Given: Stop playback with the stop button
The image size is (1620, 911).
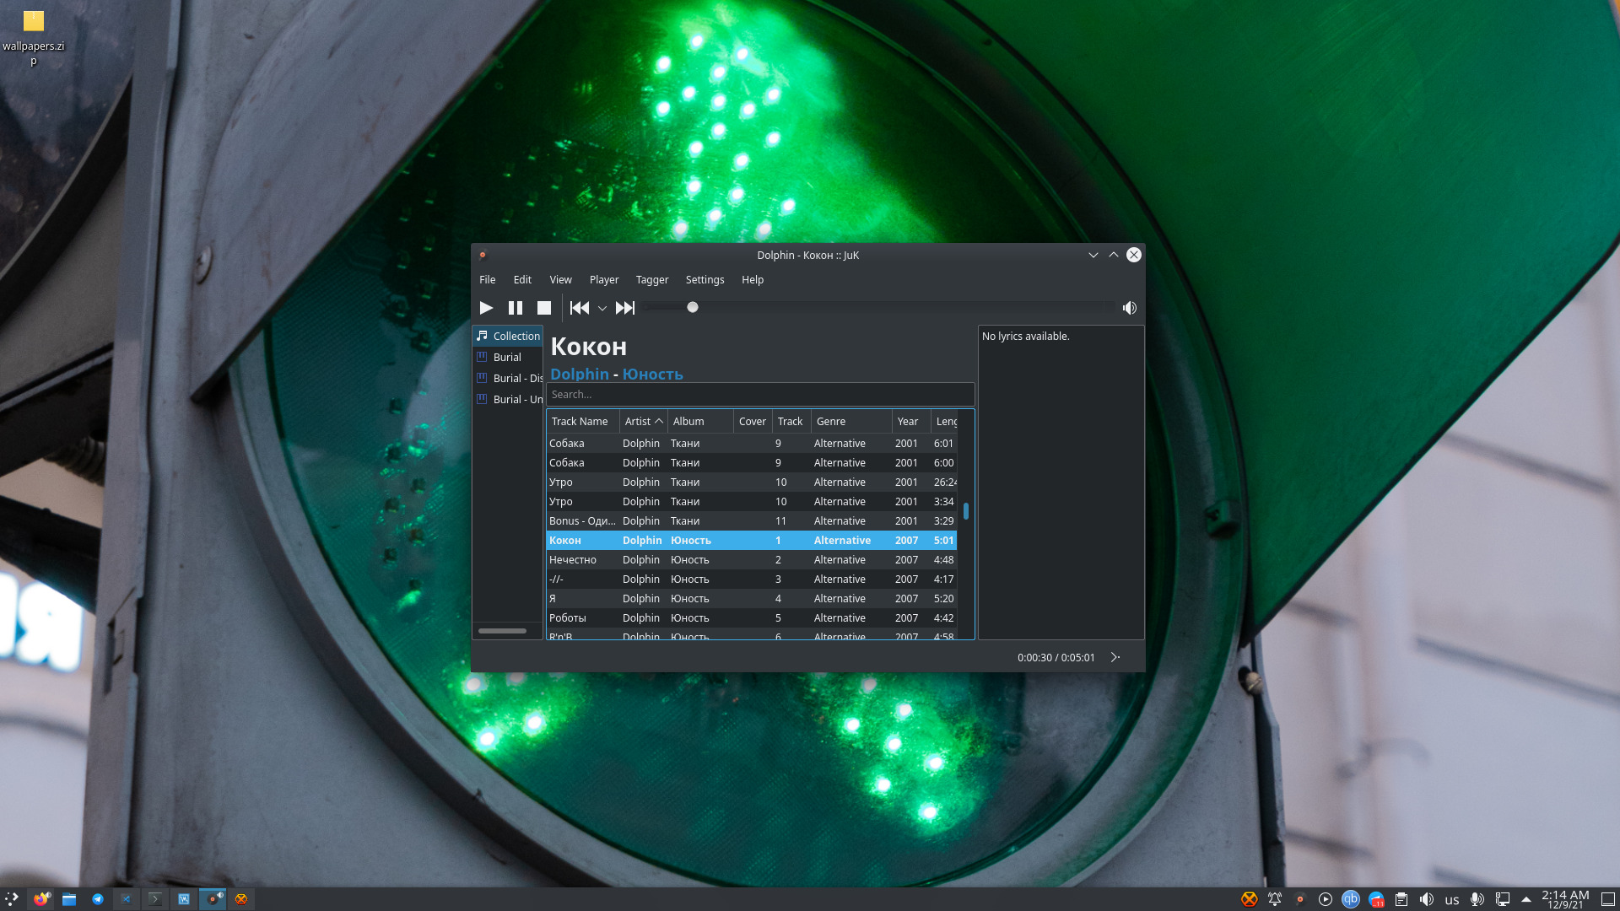Looking at the screenshot, I should (x=544, y=308).
